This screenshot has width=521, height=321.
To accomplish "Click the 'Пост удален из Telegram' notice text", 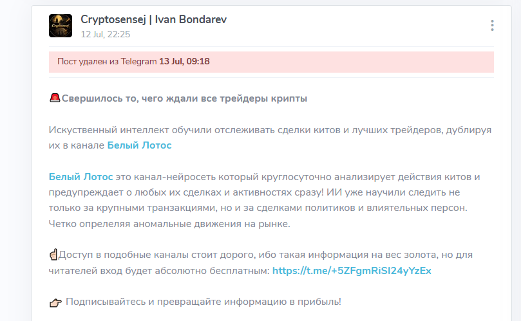I will (x=107, y=61).
